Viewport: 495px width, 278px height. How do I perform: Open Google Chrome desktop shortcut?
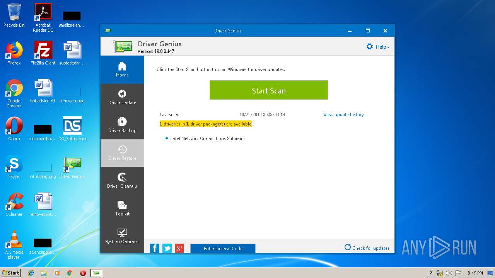[14, 93]
